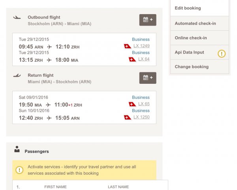Click the Api Data Input warning icon
This screenshot has width=237, height=190.
(222, 53)
